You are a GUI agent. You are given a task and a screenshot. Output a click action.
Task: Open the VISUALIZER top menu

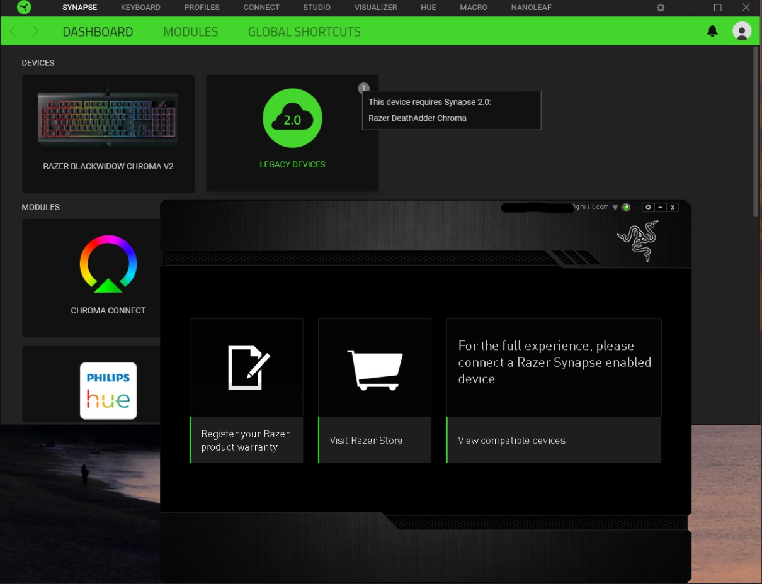(x=375, y=8)
